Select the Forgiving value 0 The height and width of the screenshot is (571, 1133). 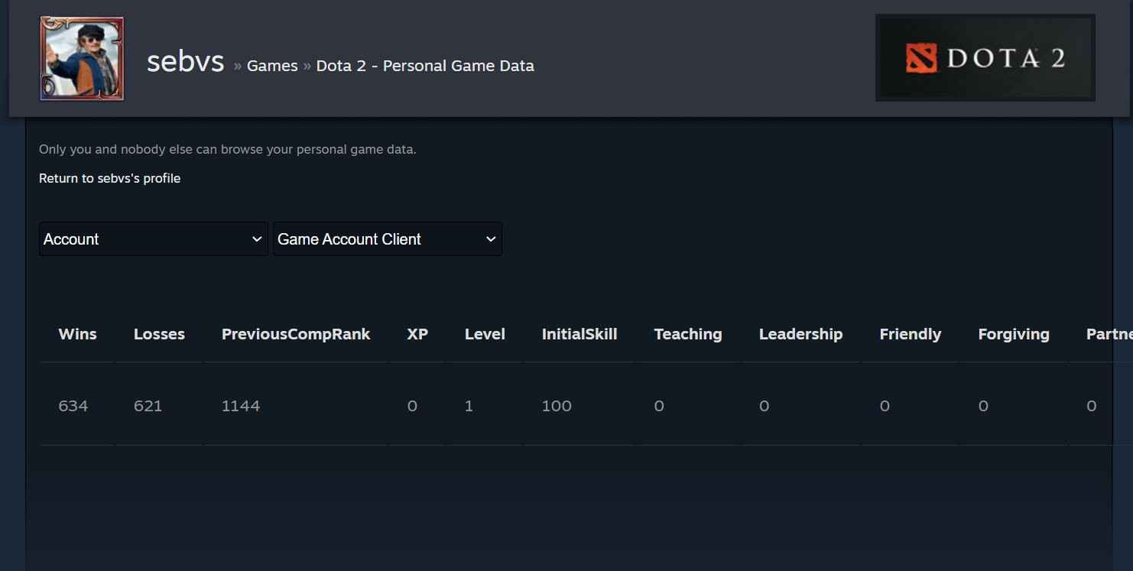[983, 406]
